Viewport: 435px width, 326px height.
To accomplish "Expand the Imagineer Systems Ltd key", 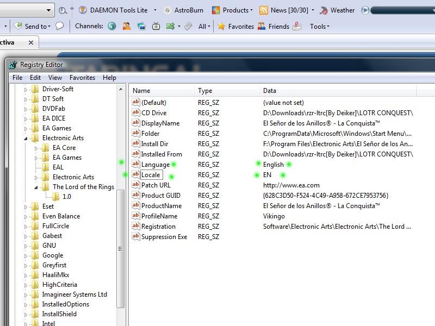I will tap(26, 295).
